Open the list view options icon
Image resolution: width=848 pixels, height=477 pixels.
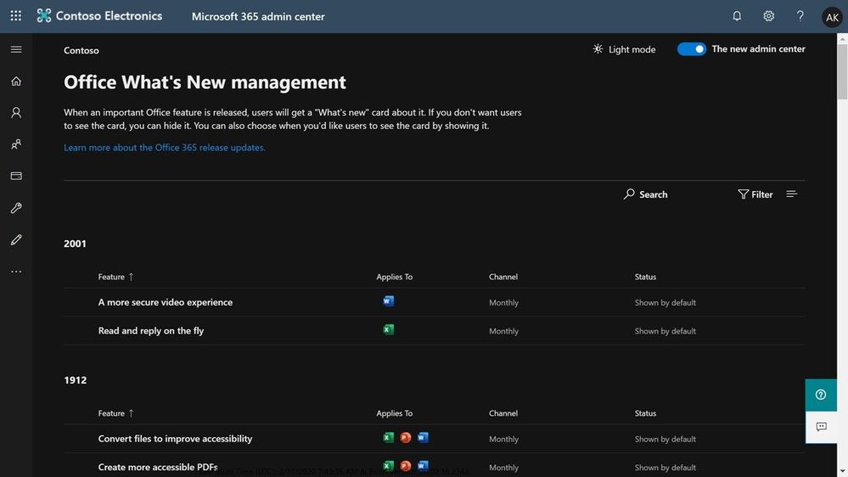pyautogui.click(x=792, y=194)
